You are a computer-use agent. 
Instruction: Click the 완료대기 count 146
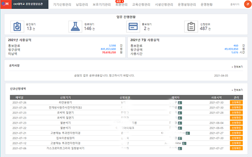(88, 29)
